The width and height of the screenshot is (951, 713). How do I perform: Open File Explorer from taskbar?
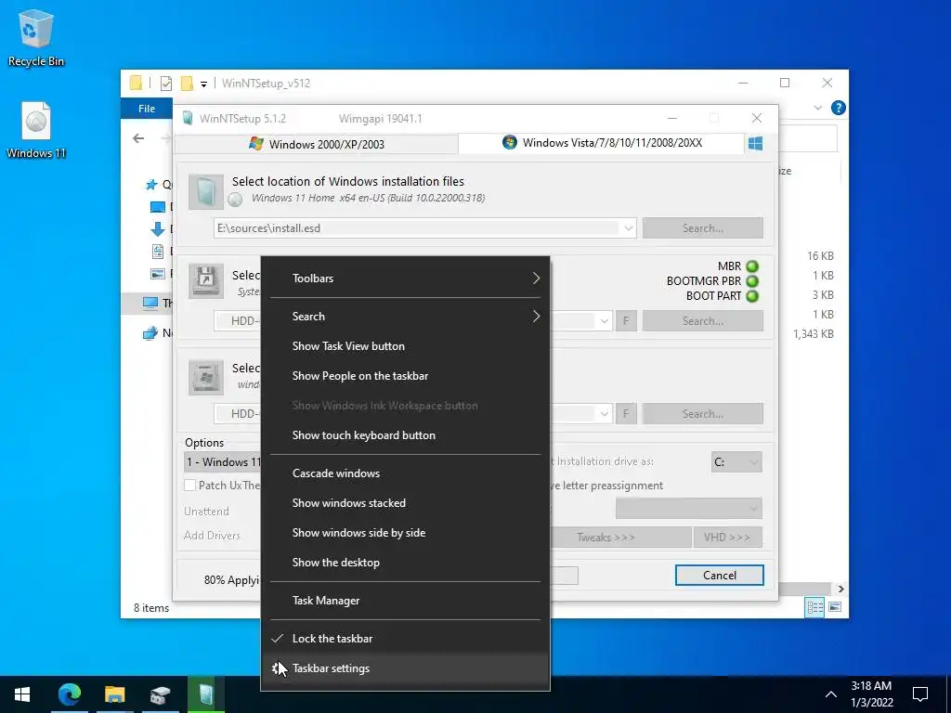click(x=114, y=694)
